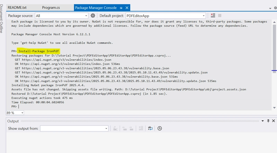Click the Install-Package IronPdf command text
Image resolution: width=277 pixels, height=153 pixels.
38,51
